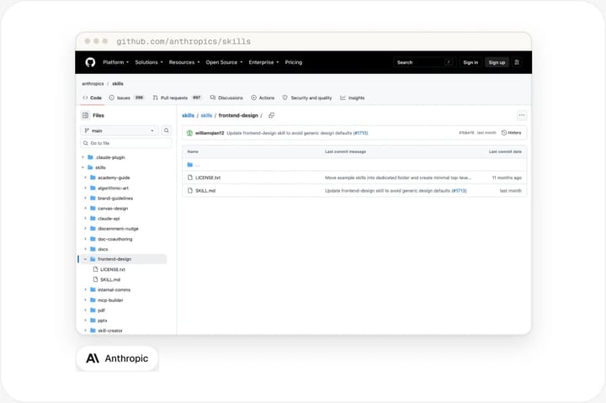This screenshot has height=403, width=606.
Task: Select the pdf folder
Action: click(101, 310)
